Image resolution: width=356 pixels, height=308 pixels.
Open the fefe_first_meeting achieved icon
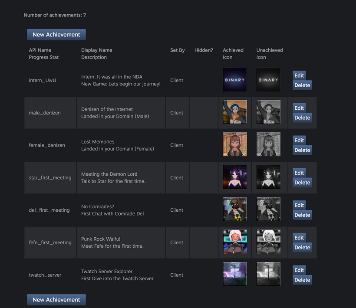234,242
